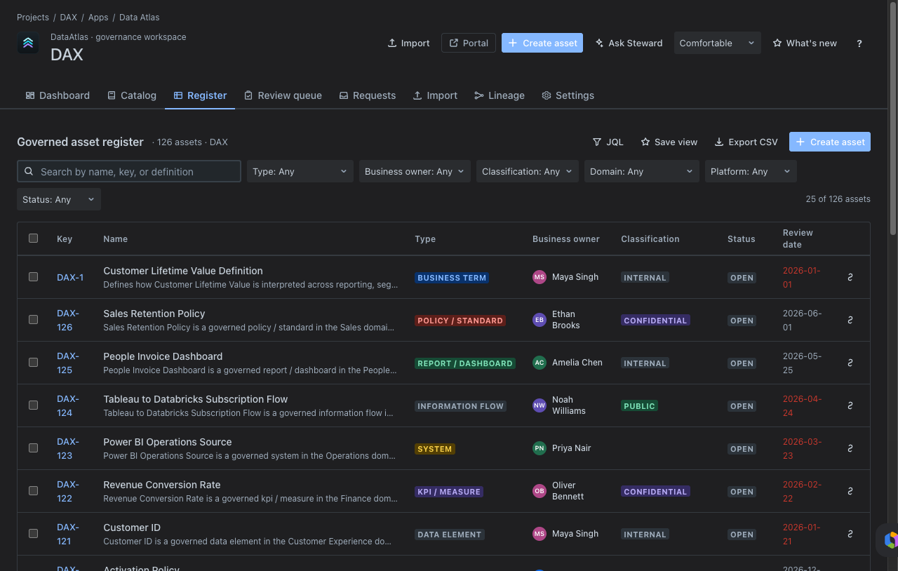Viewport: 898px width, 571px height.
Task: Open link icon on Customer ID row
Action: point(850,534)
